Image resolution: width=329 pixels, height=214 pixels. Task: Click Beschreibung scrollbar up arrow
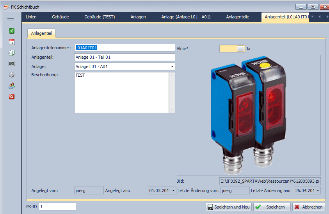(172, 76)
